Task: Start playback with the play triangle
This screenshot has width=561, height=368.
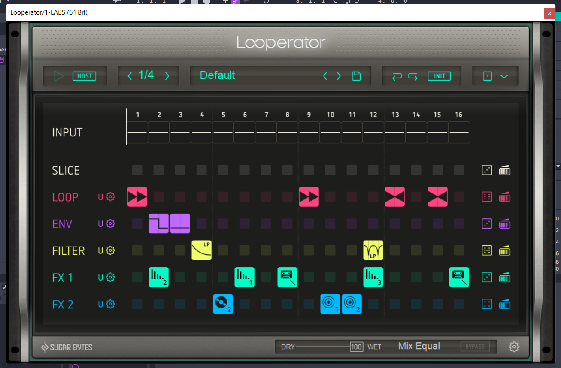Action: [59, 76]
